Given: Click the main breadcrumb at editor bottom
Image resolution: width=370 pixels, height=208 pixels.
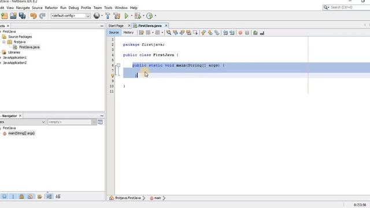Looking at the screenshot, I should (x=157, y=198).
